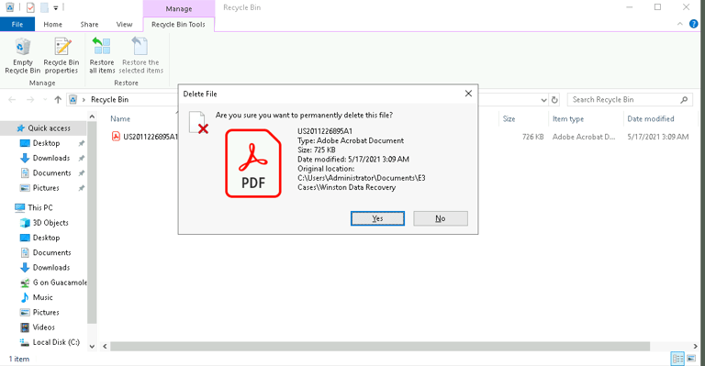705x366 pixels.
Task: Open the recent locations dropdown arrow
Action: pos(45,100)
